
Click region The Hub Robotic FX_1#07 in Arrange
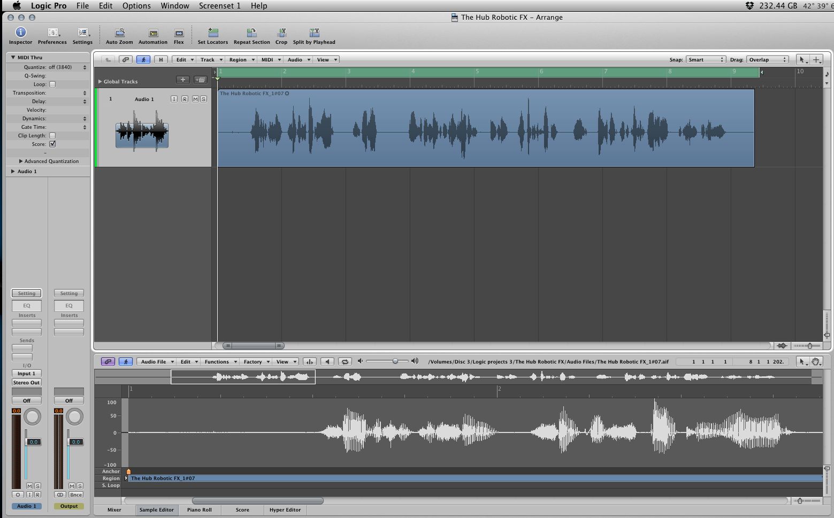[x=486, y=128]
